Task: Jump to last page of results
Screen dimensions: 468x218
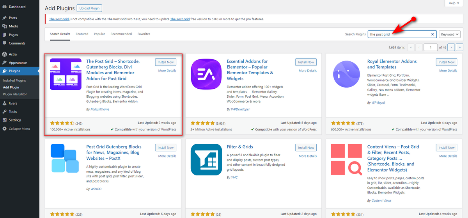Action: pos(460,47)
